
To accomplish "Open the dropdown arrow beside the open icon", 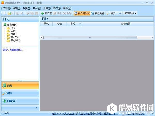I will [13, 13].
